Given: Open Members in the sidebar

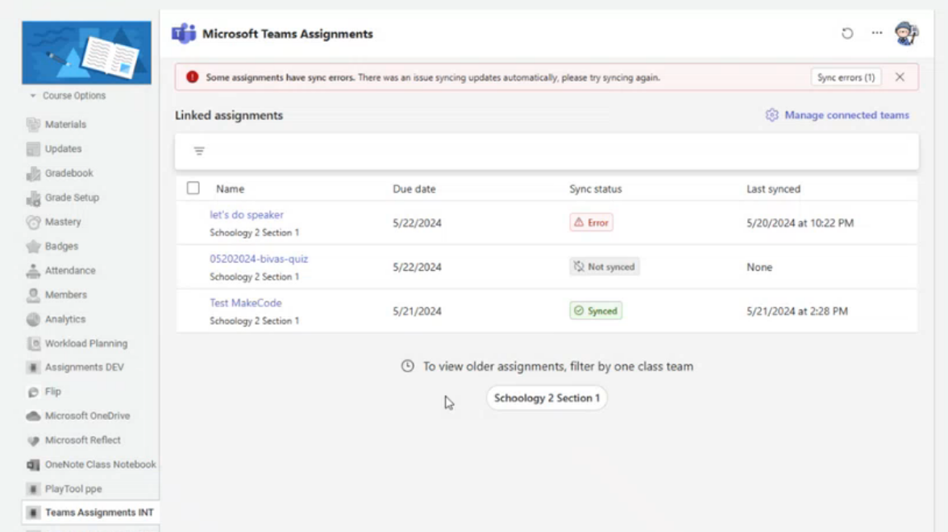Looking at the screenshot, I should pos(65,295).
